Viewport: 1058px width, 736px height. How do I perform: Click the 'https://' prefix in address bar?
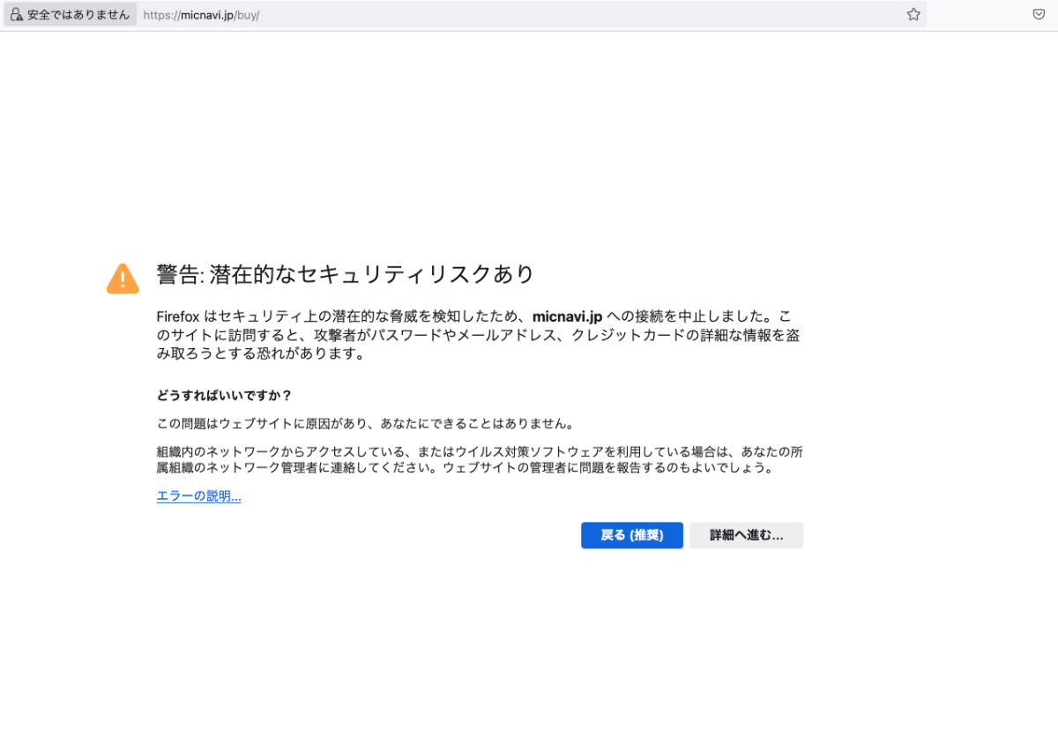(160, 15)
